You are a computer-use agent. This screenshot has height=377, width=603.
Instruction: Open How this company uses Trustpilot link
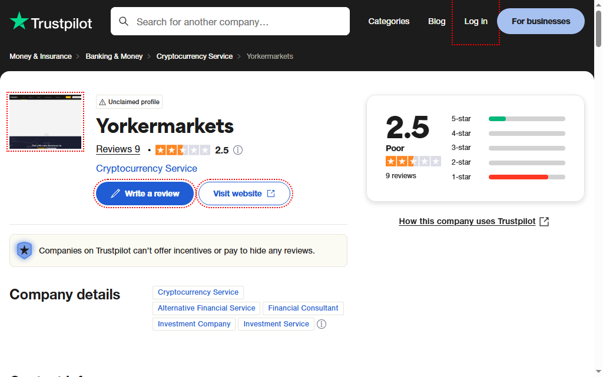(474, 222)
